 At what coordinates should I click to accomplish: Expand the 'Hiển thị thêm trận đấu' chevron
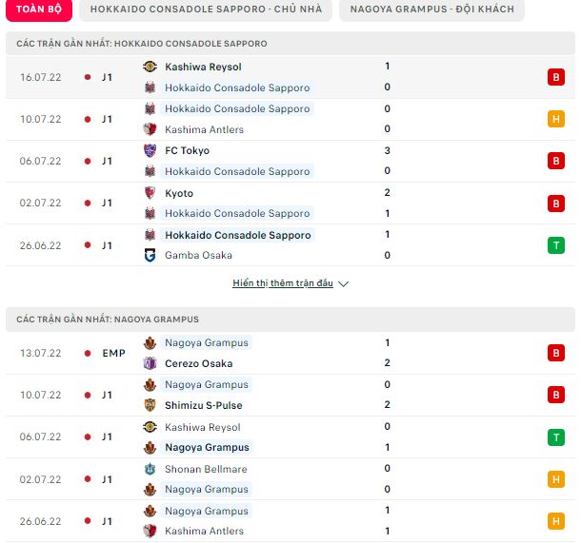coord(344,283)
